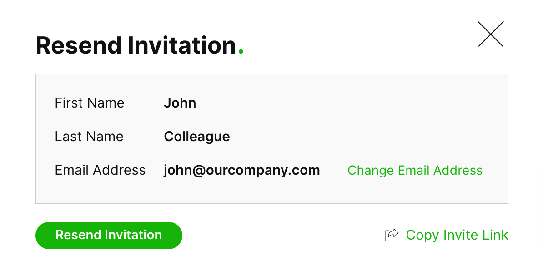The height and width of the screenshot is (275, 543).
Task: Select the Last Name label
Action: 89,137
